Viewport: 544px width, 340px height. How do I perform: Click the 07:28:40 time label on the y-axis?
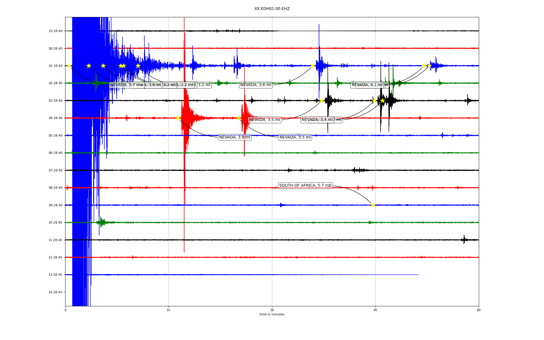56,170
